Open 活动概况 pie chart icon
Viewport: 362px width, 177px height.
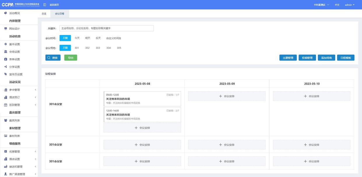[6, 13]
